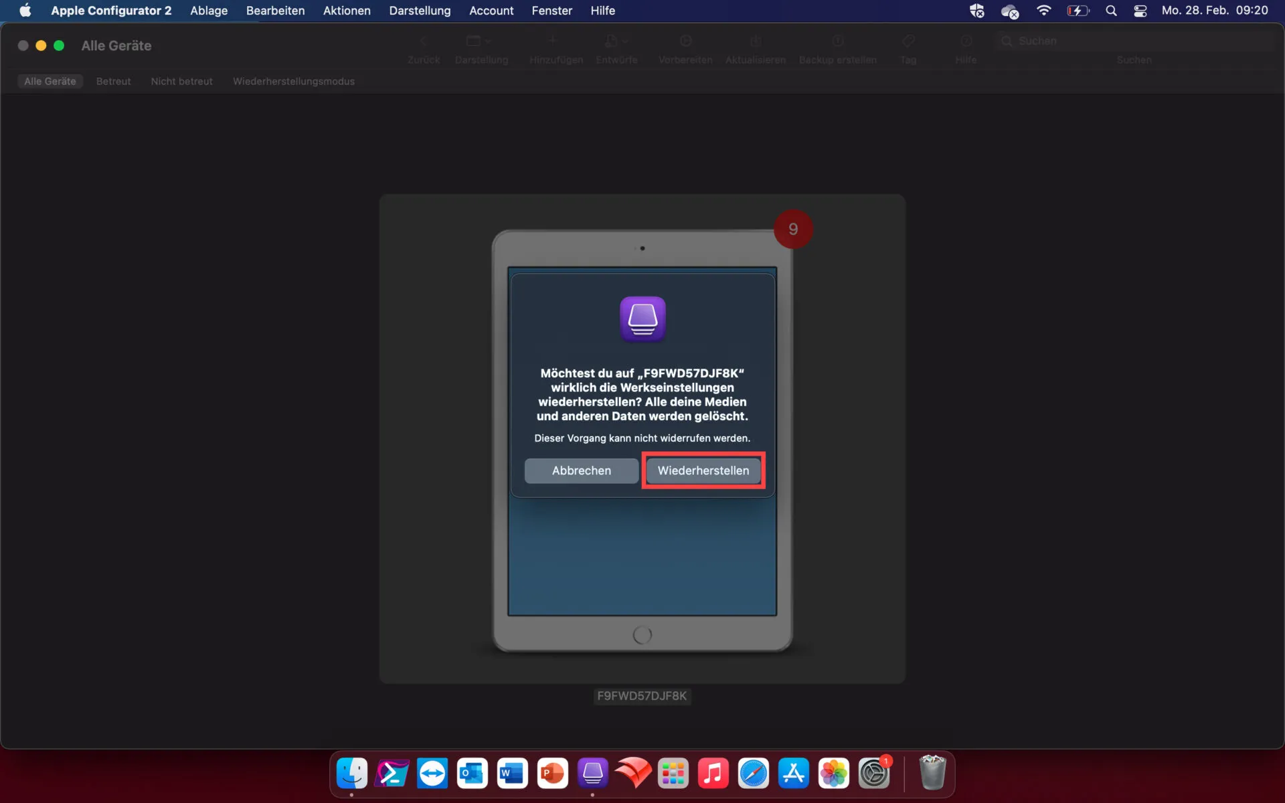Open the red bird app in Dock
Screen dimensions: 1285x803
tap(633, 774)
